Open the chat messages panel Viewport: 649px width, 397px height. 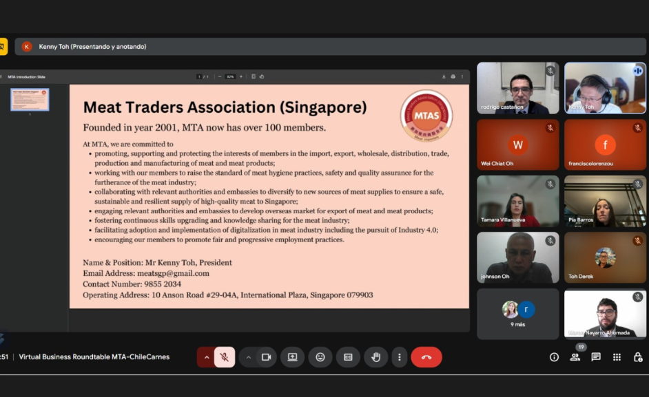pyautogui.click(x=596, y=357)
